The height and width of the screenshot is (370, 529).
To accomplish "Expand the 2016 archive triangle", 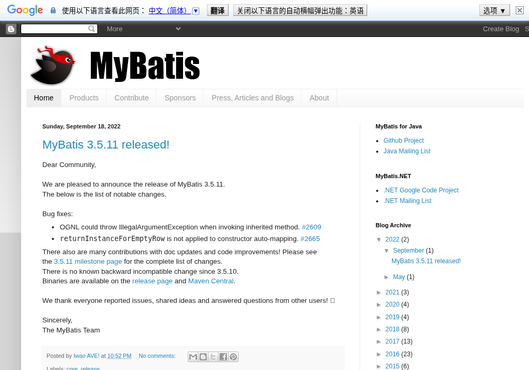I will tap(379, 355).
